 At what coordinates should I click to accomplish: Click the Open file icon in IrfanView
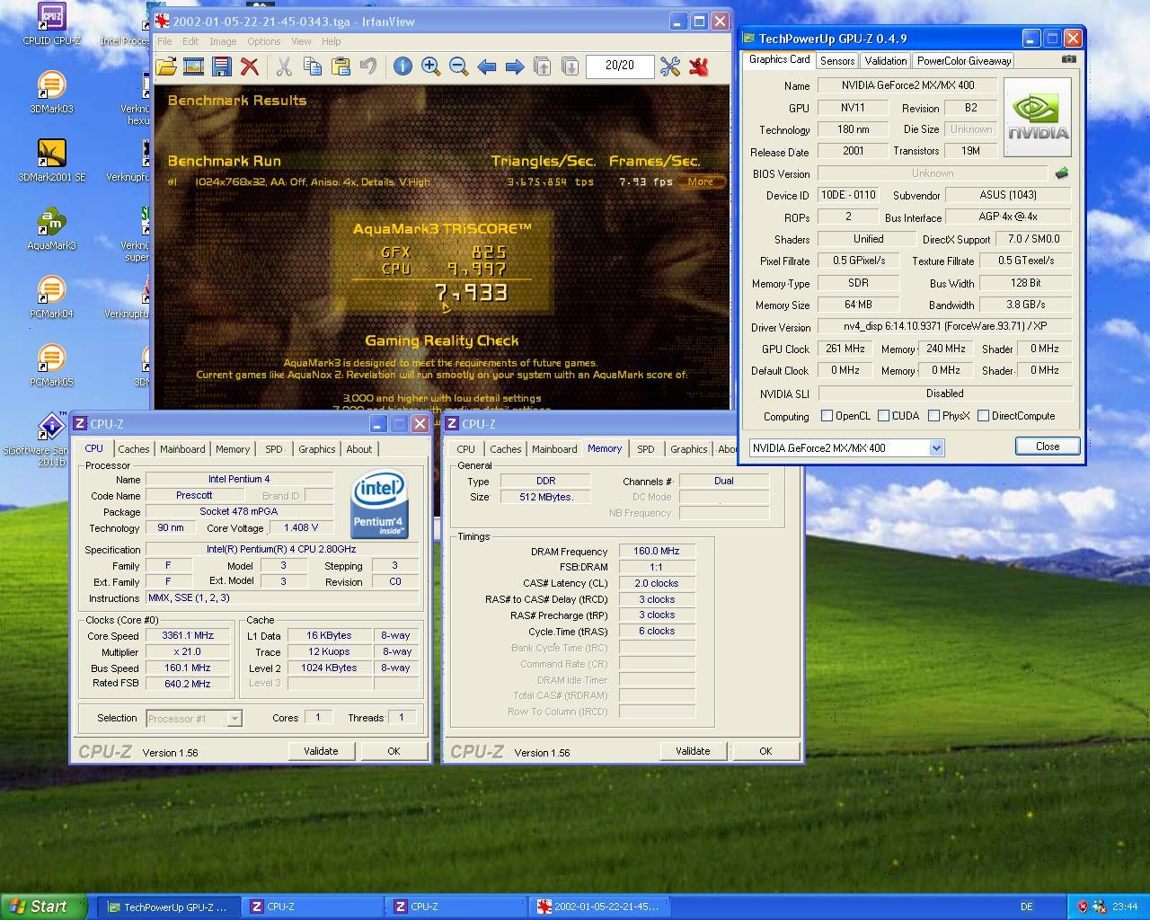(165, 66)
